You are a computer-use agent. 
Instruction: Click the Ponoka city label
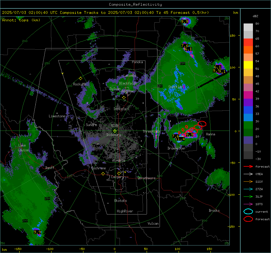(x=137, y=62)
